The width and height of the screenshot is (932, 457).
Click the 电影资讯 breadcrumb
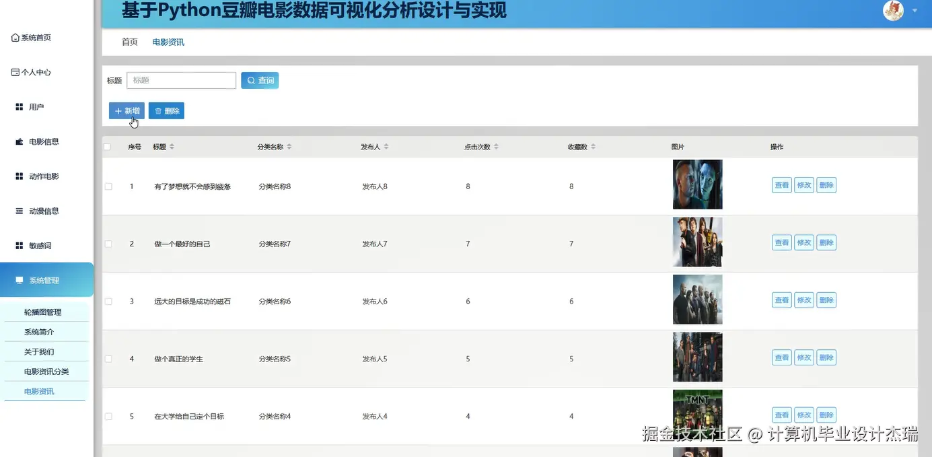[x=168, y=42]
